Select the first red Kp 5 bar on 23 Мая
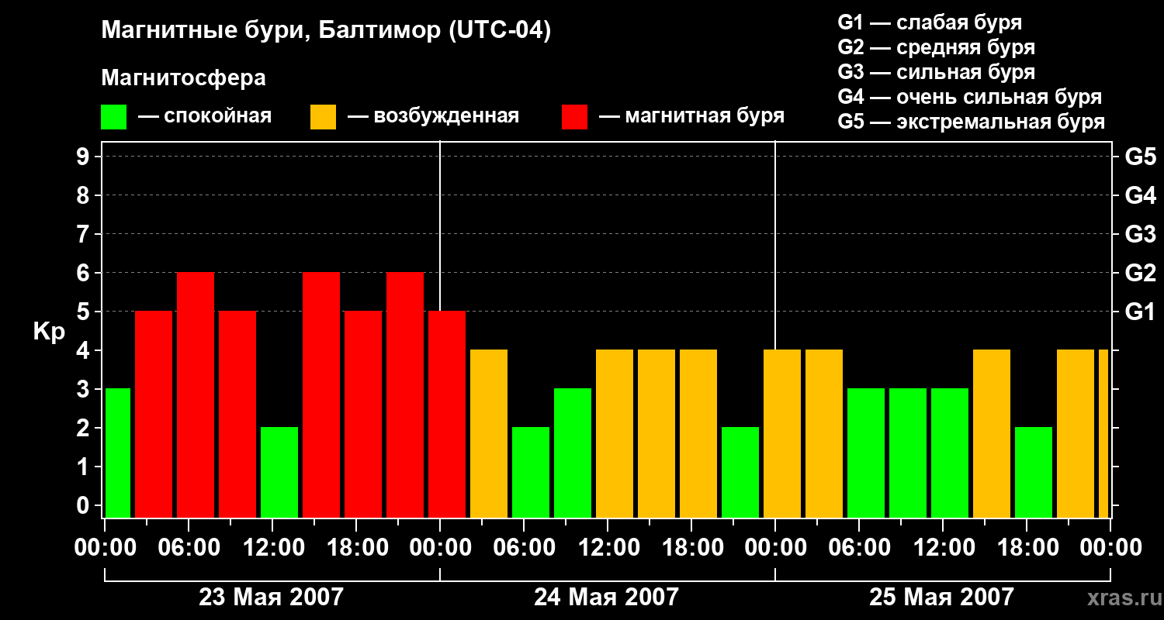 (154, 414)
